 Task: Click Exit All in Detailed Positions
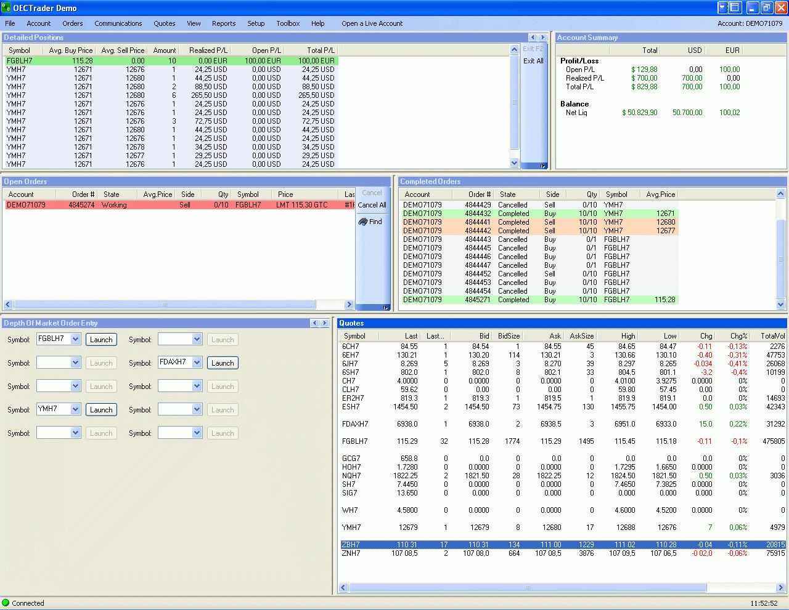533,61
